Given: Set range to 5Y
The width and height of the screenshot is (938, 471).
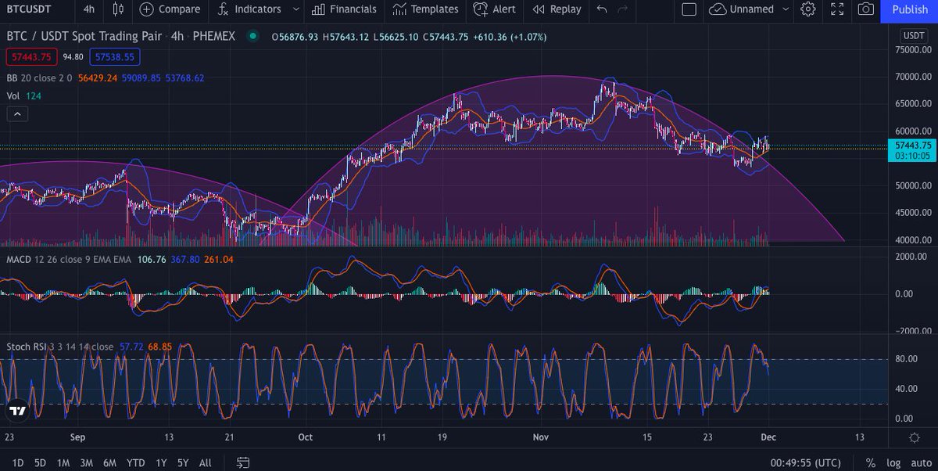Looking at the screenshot, I should tap(183, 462).
